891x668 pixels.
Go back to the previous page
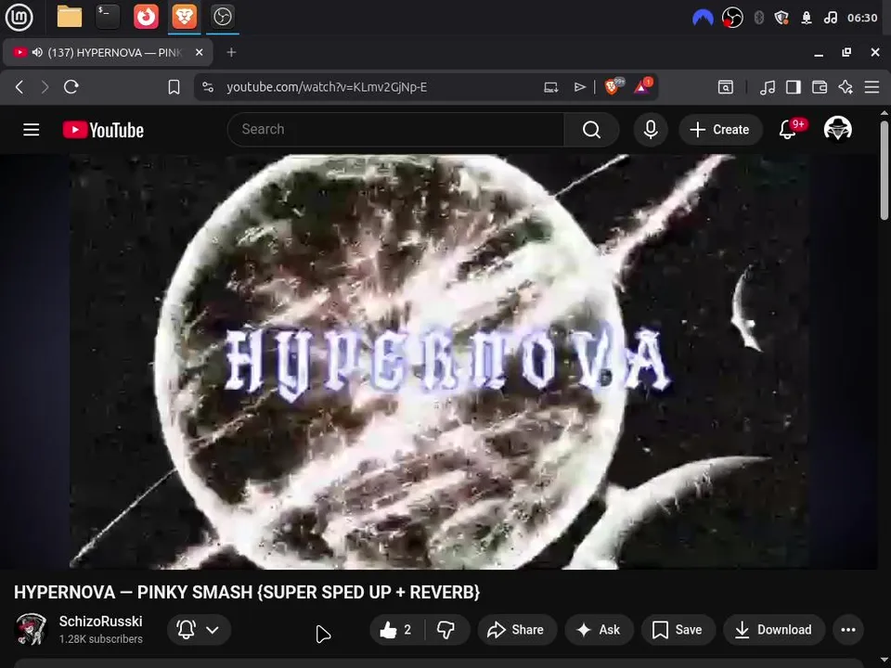click(19, 87)
